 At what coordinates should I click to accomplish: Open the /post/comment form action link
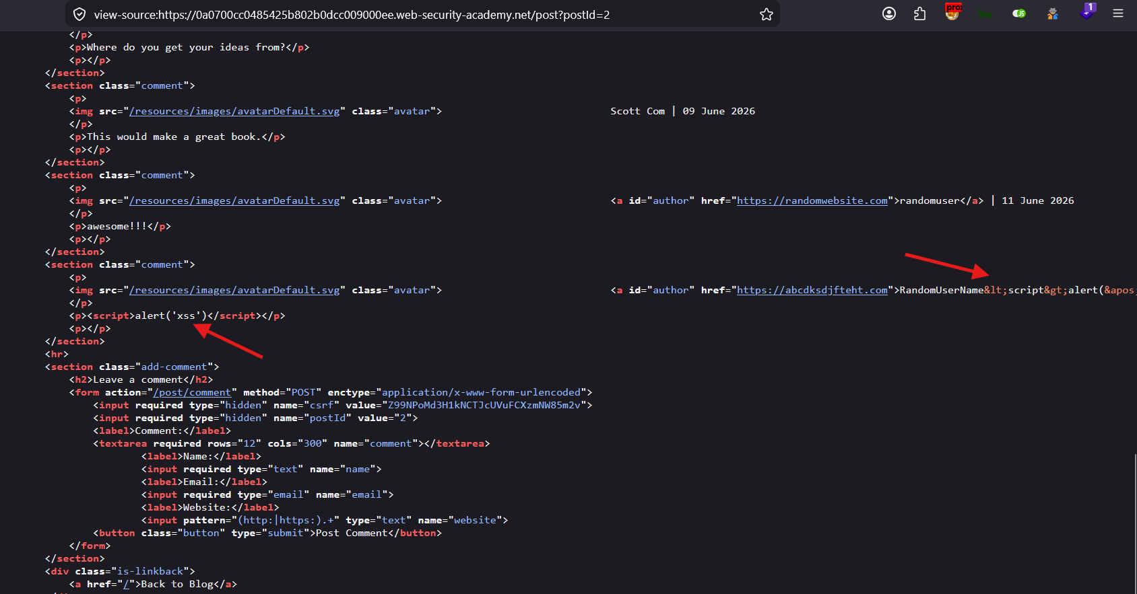tap(193, 392)
